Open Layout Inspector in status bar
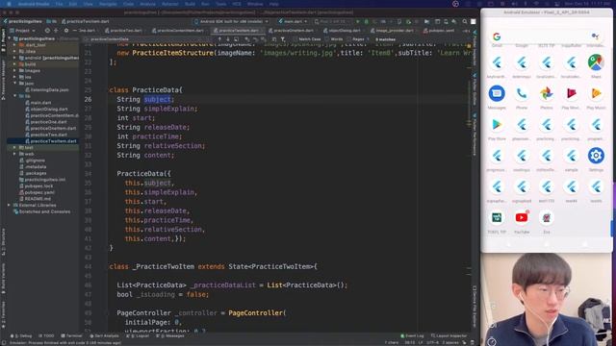616x346 pixels. pos(449,336)
